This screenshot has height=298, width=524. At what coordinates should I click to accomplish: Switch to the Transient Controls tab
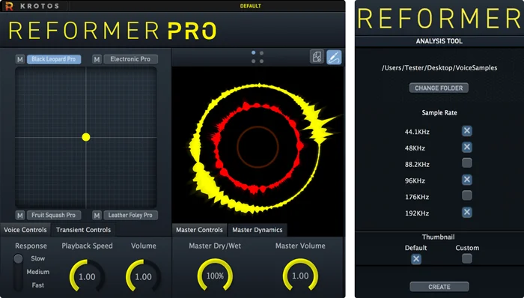pos(83,230)
